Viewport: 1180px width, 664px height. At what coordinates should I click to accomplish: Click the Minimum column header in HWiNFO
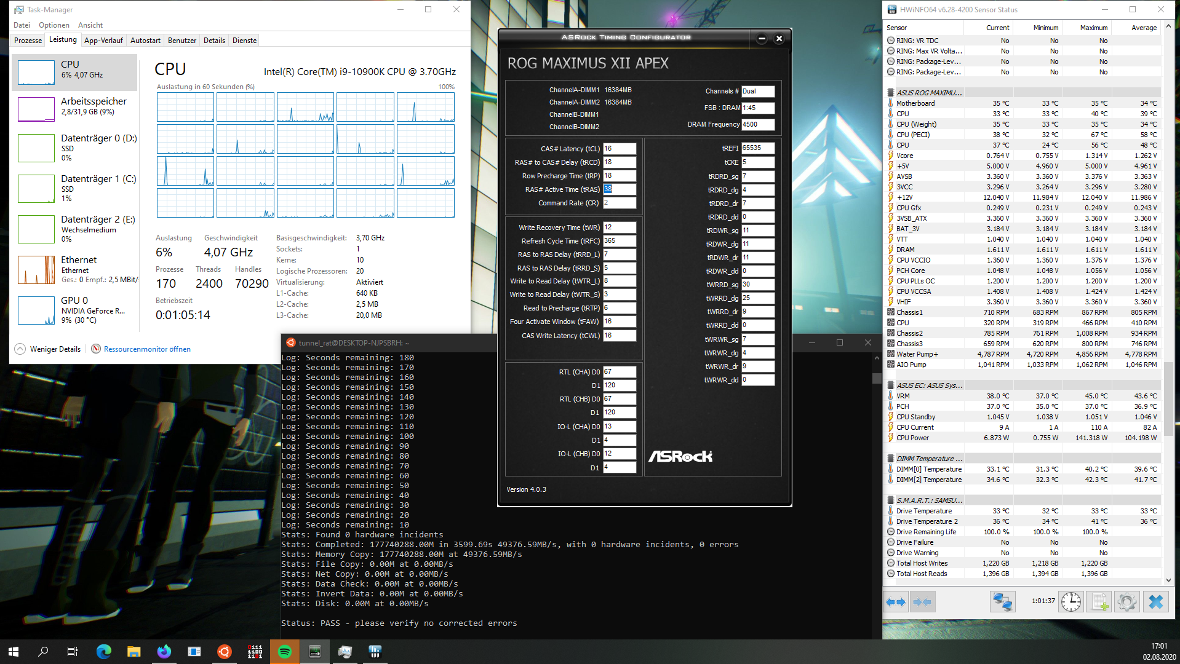1037,28
